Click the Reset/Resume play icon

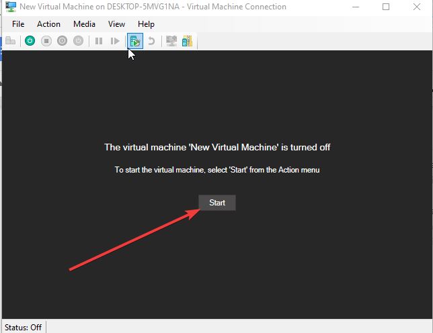[x=115, y=41]
